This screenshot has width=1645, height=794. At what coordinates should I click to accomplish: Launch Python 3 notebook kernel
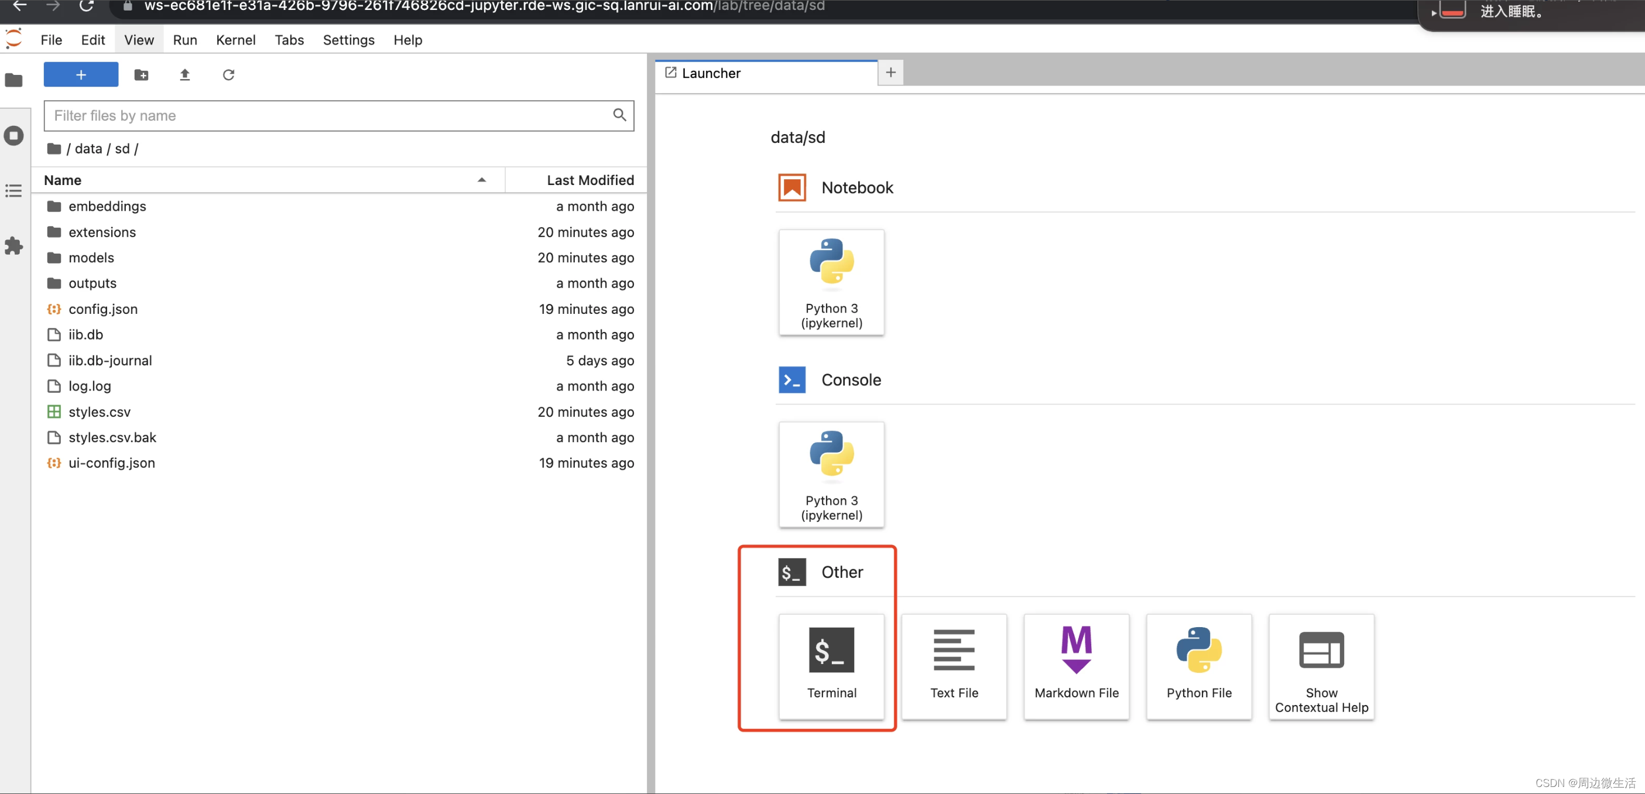(831, 282)
